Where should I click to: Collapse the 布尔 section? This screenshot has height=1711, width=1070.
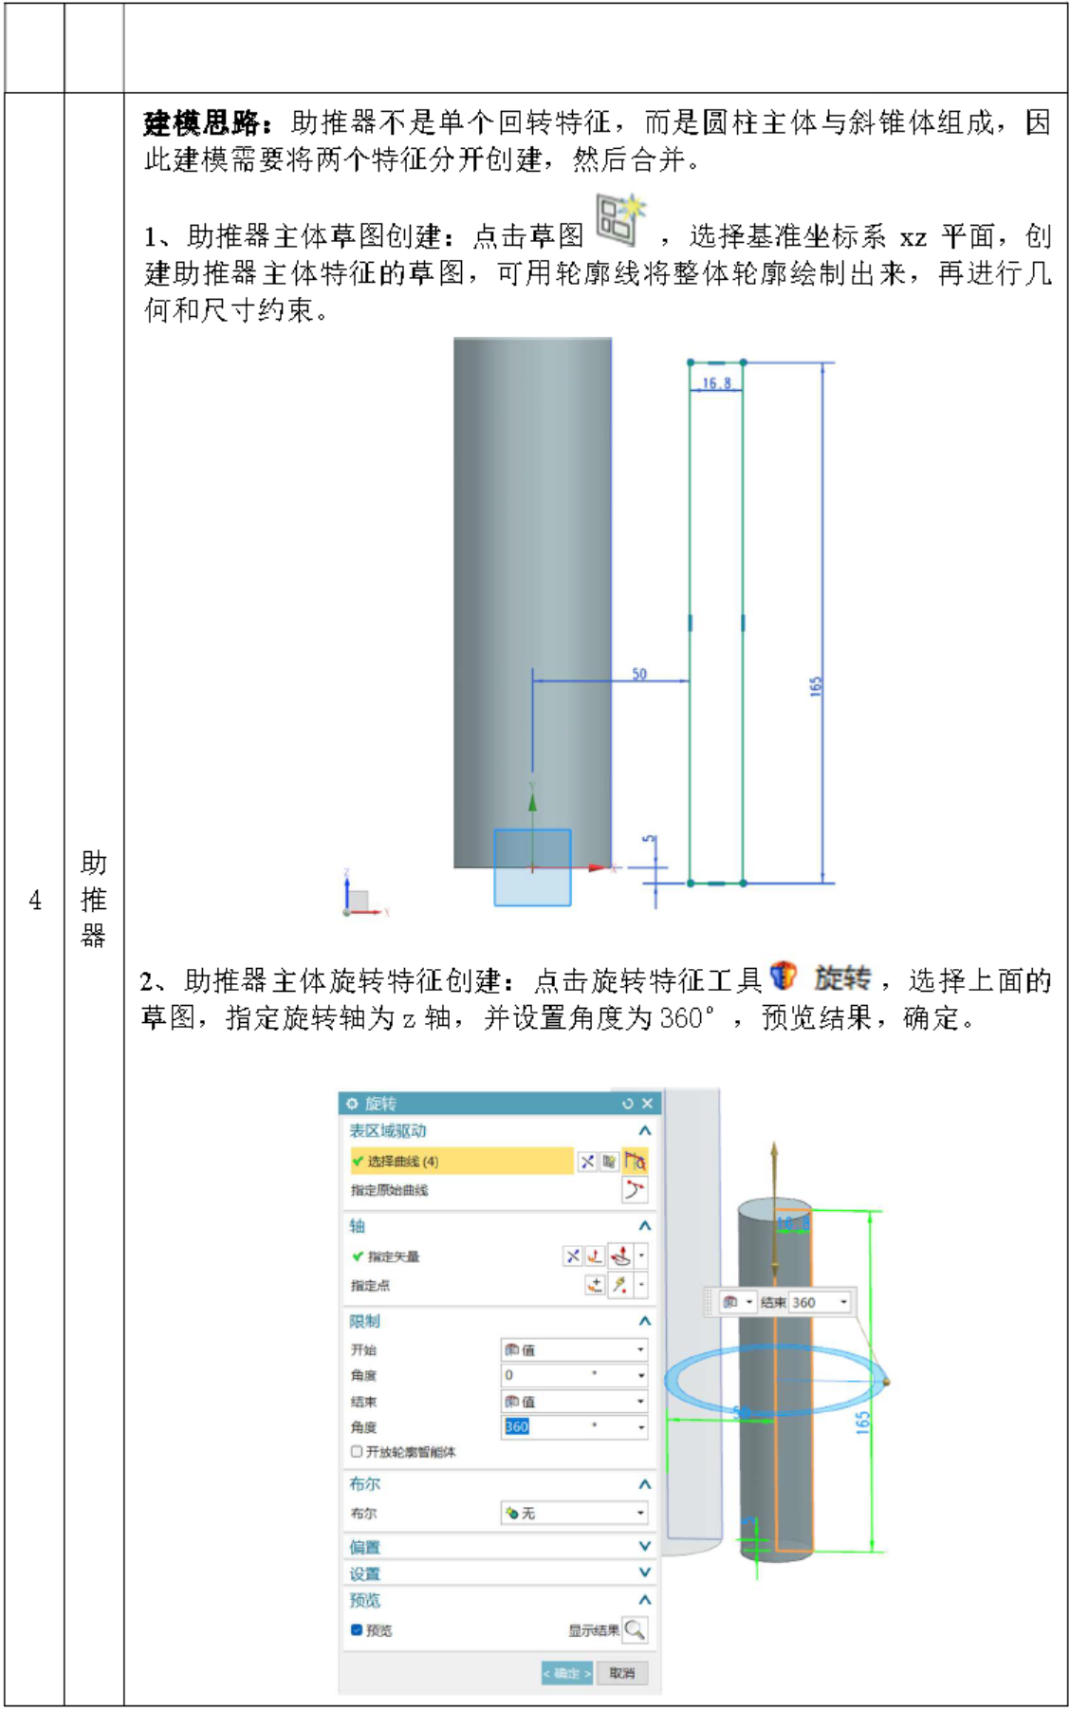tap(645, 1483)
